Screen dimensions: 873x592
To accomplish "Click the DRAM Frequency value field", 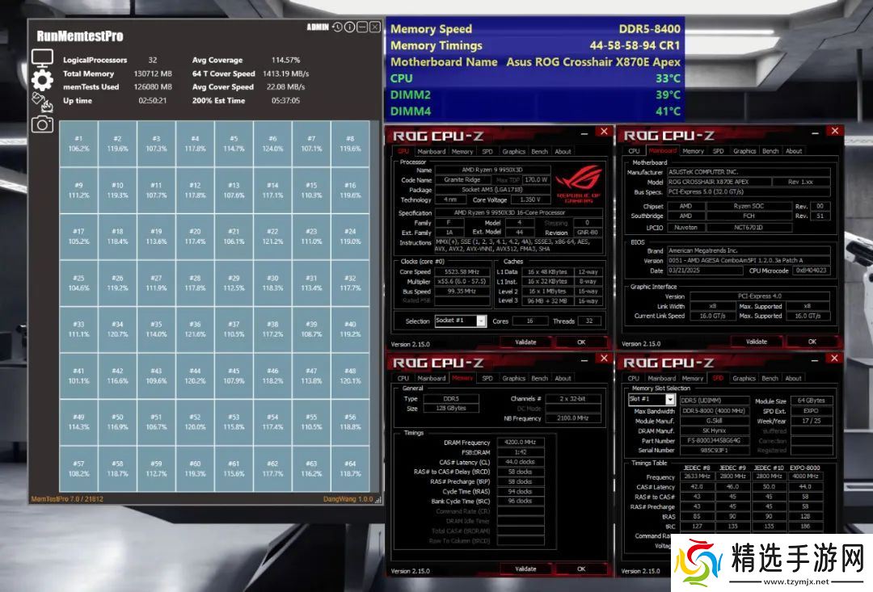I will point(519,443).
